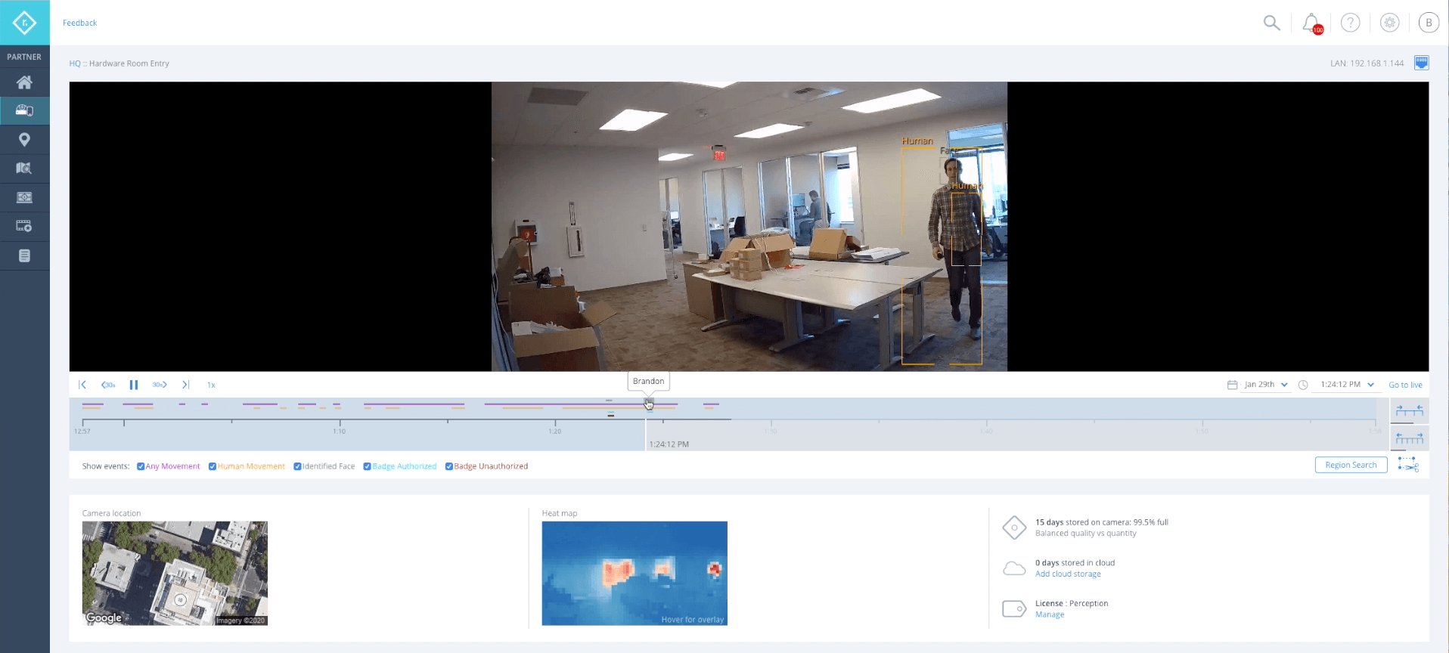Click the calendar icon beside Jan 29th
1449x653 pixels.
click(x=1232, y=385)
